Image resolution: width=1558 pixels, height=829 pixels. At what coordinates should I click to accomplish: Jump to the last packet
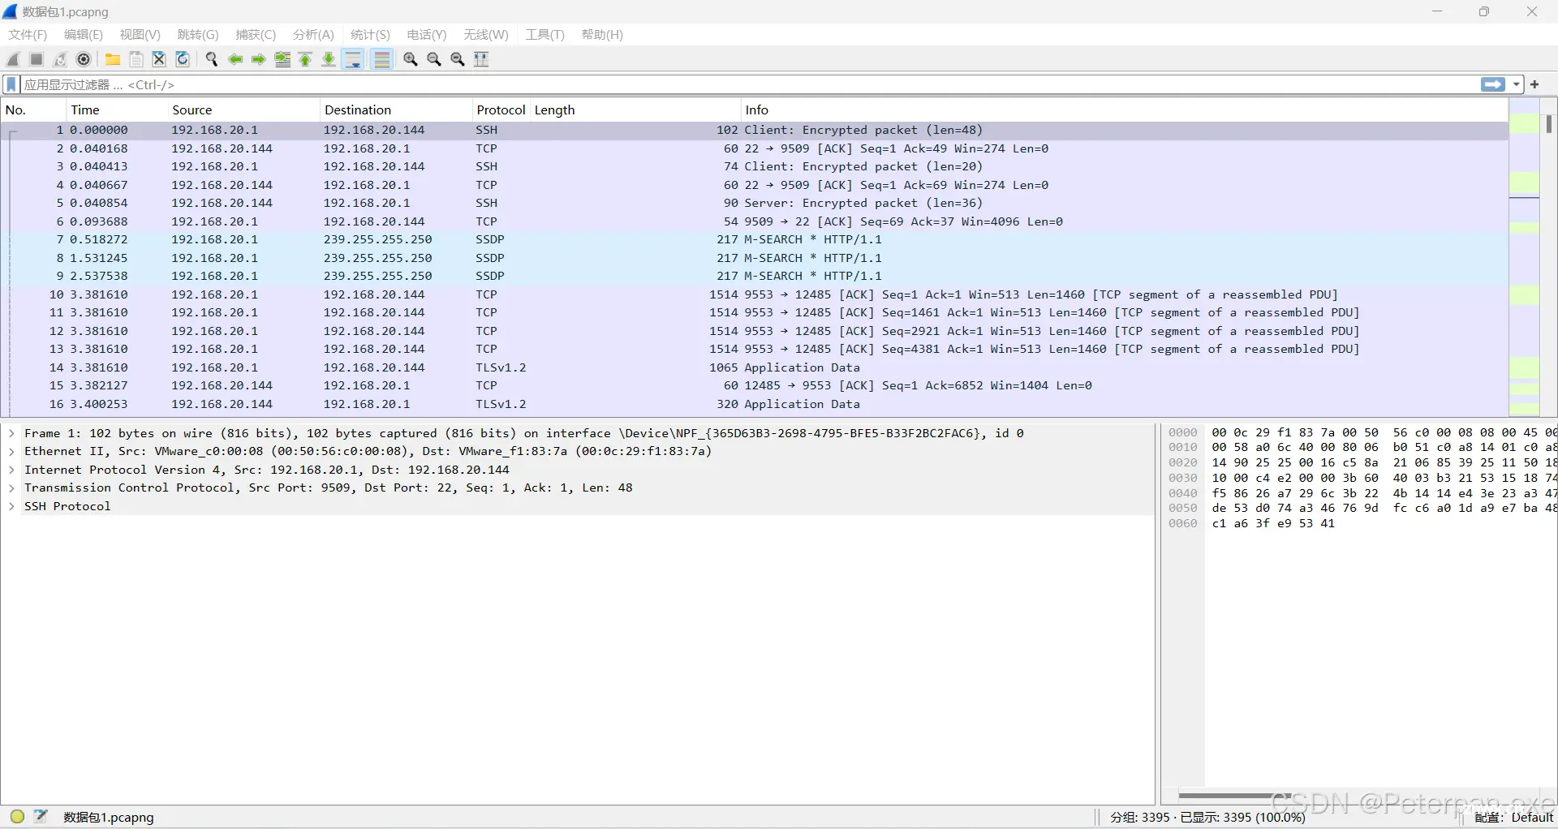(329, 59)
